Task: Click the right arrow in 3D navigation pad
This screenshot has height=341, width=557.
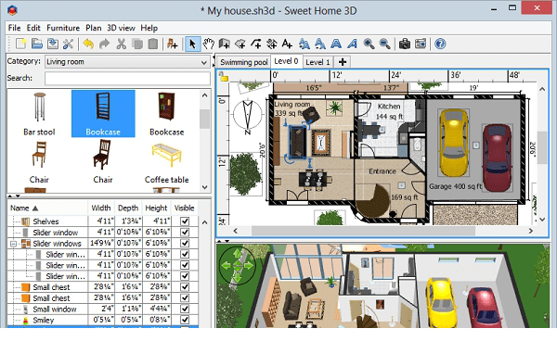Action: tap(248, 265)
